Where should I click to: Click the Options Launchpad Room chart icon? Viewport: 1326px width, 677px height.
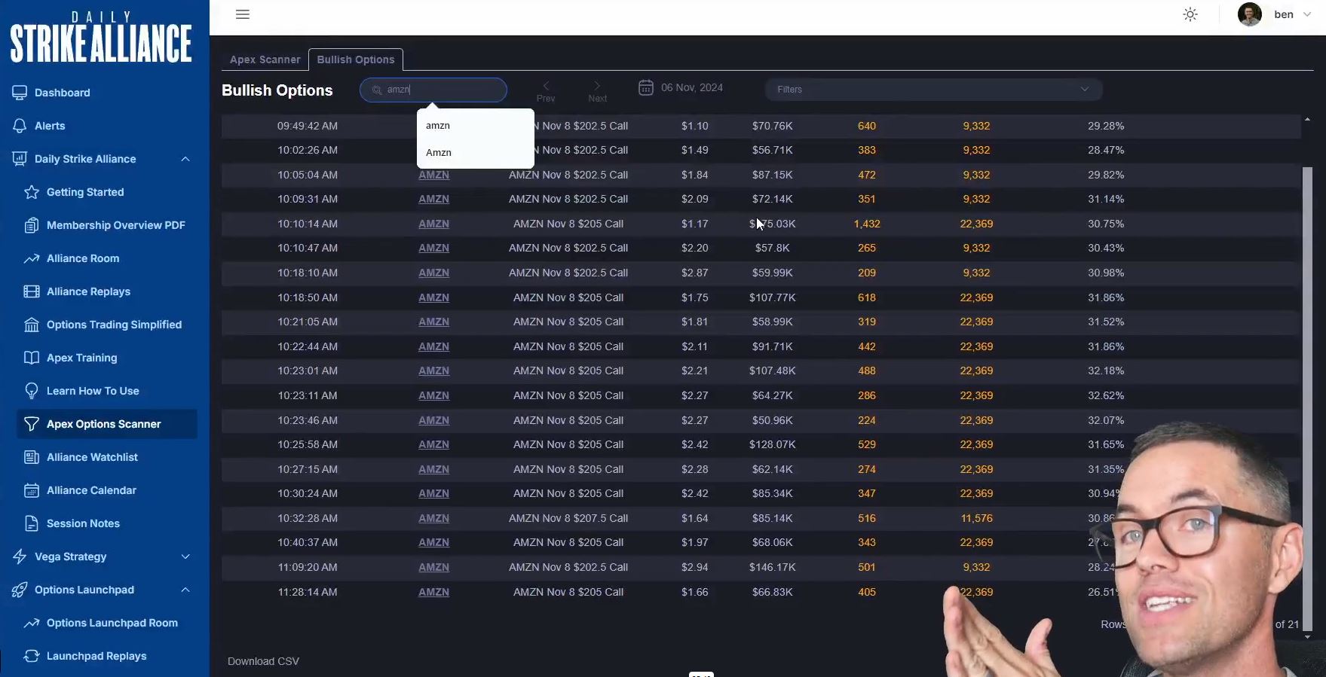pos(32,623)
